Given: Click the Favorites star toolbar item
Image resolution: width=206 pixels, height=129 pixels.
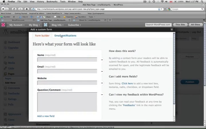Looking at the screenshot, I should tap(69, 17).
